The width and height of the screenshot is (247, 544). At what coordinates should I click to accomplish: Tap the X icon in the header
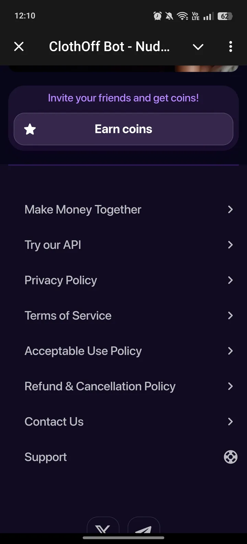point(19,46)
